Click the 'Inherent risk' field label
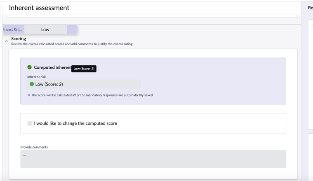The width and height of the screenshot is (313, 181). click(x=37, y=77)
